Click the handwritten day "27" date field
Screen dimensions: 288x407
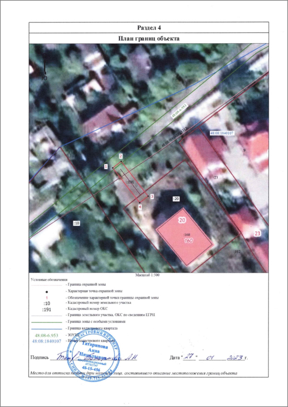190,358
